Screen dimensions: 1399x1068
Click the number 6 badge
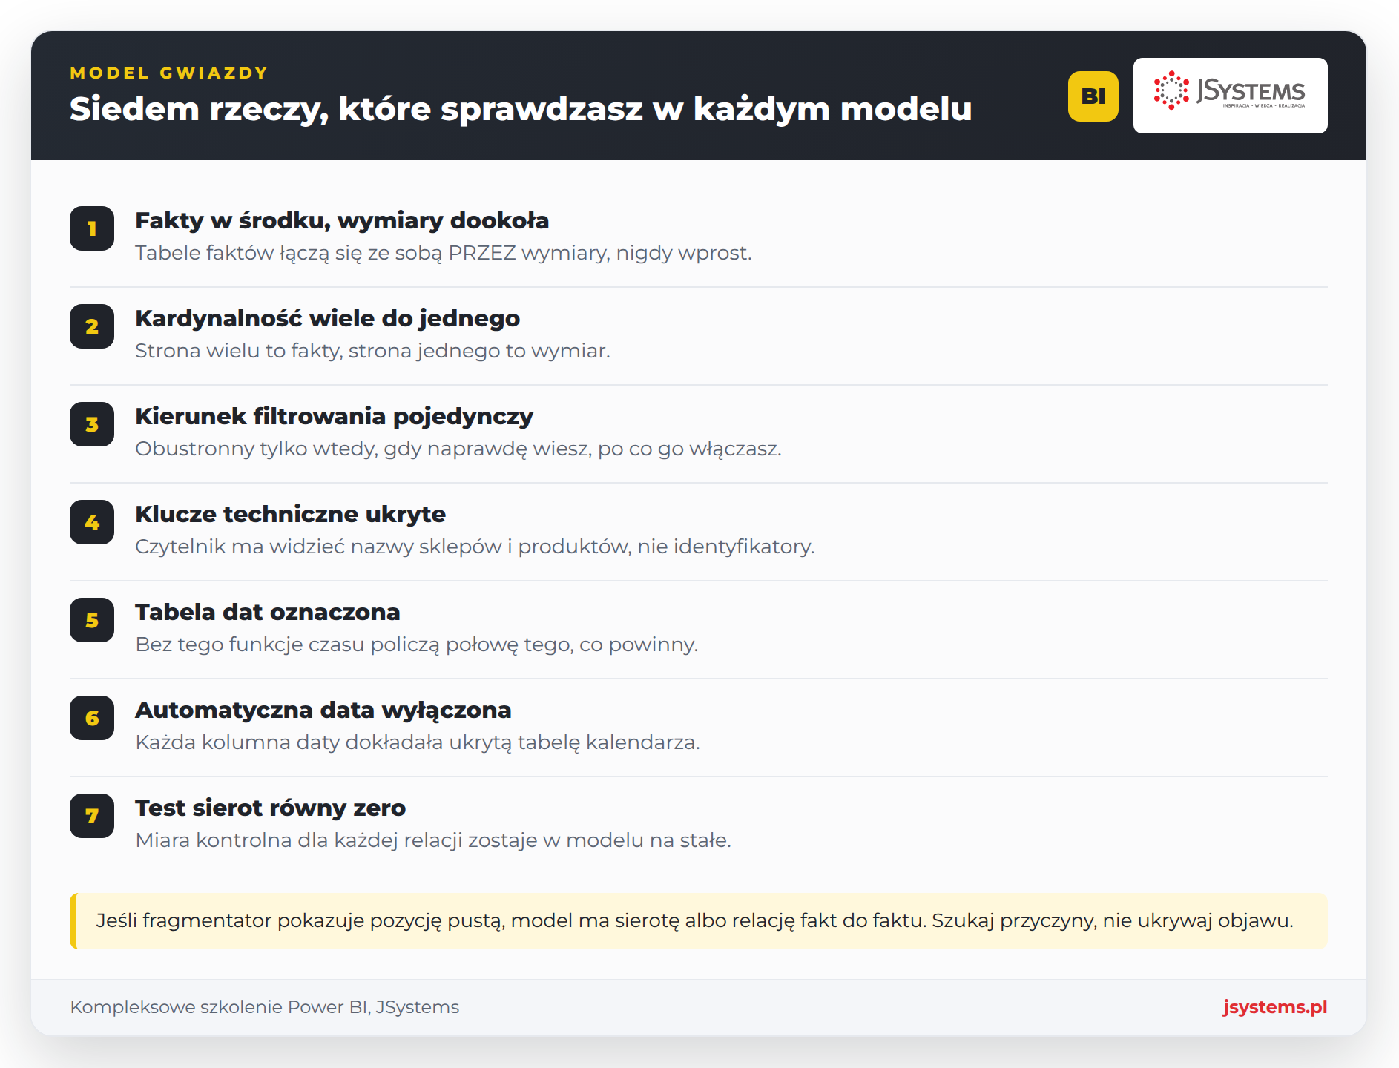tap(92, 718)
